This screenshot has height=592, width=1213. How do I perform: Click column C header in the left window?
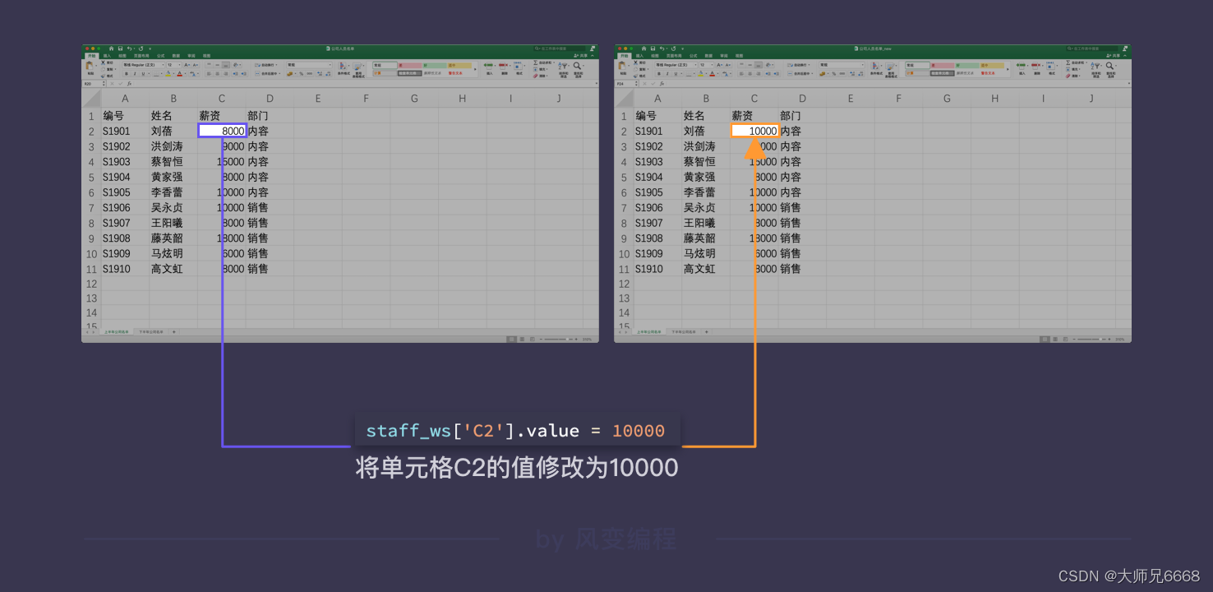coord(222,99)
